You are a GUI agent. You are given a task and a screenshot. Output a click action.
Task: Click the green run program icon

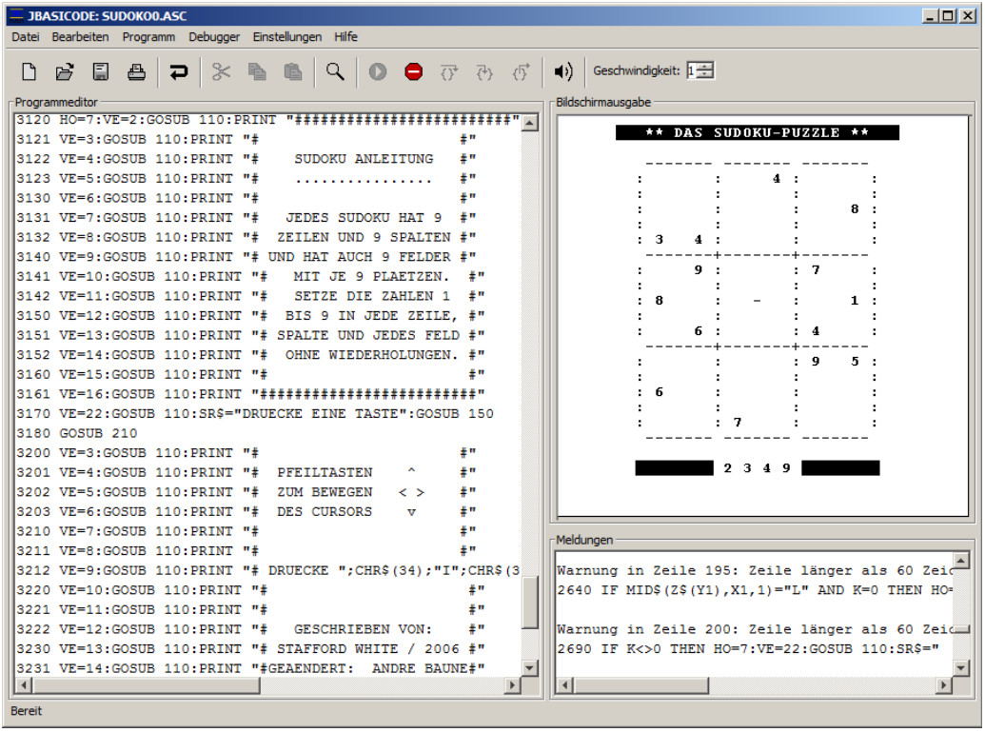pos(378,71)
